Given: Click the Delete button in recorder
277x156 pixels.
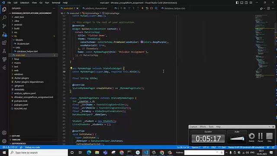Looking at the screenshot, I should (251, 137).
